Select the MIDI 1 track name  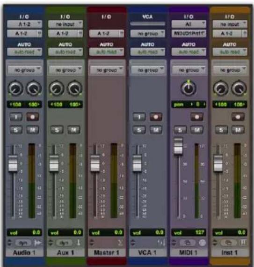(189, 252)
